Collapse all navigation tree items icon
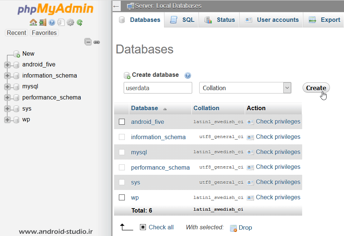Screen dimensions: 344x236 [x=88, y=42]
